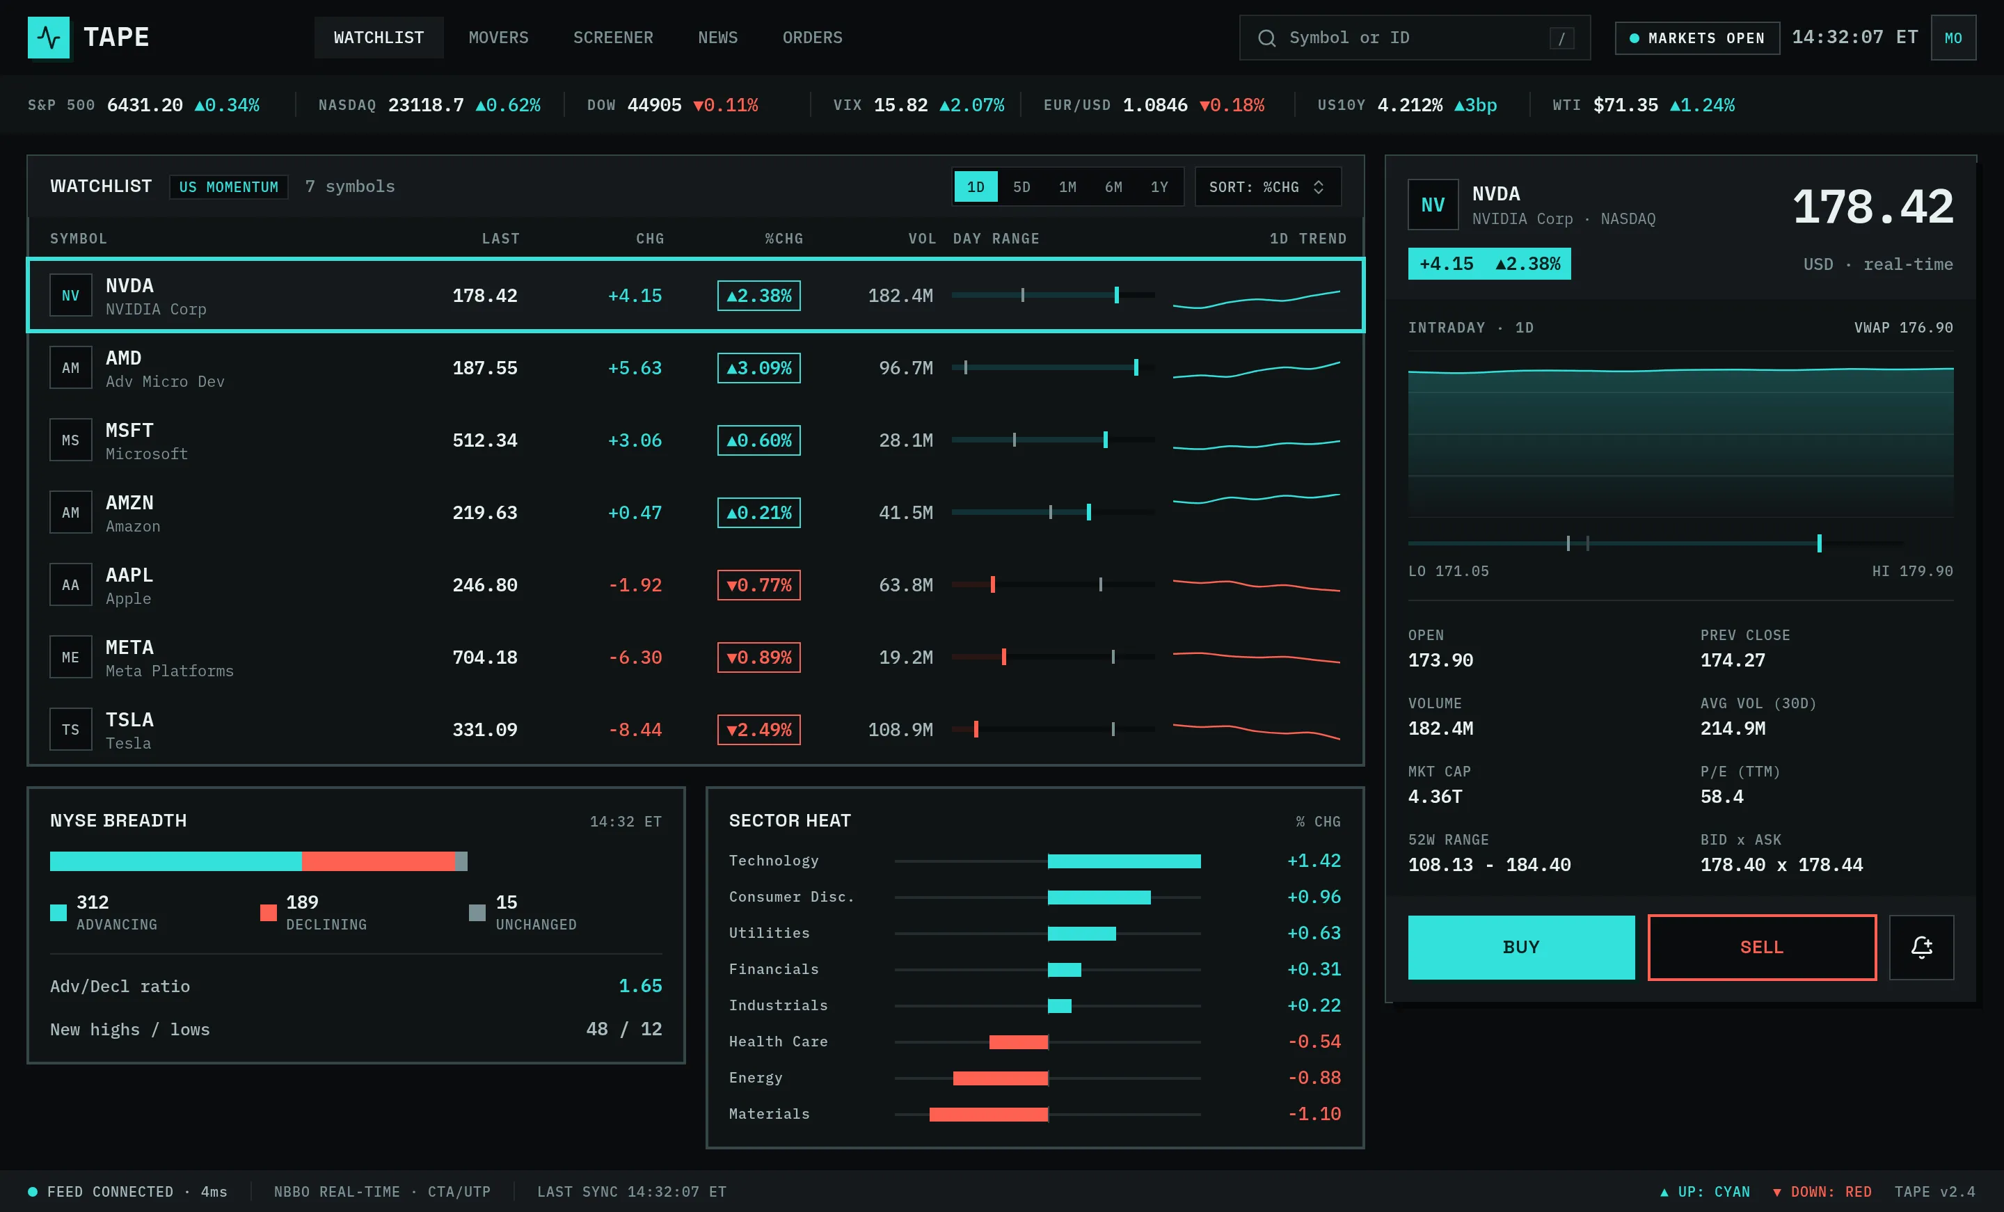This screenshot has width=2004, height=1212.
Task: Click the NV badge in watchlist row
Action: (71, 295)
